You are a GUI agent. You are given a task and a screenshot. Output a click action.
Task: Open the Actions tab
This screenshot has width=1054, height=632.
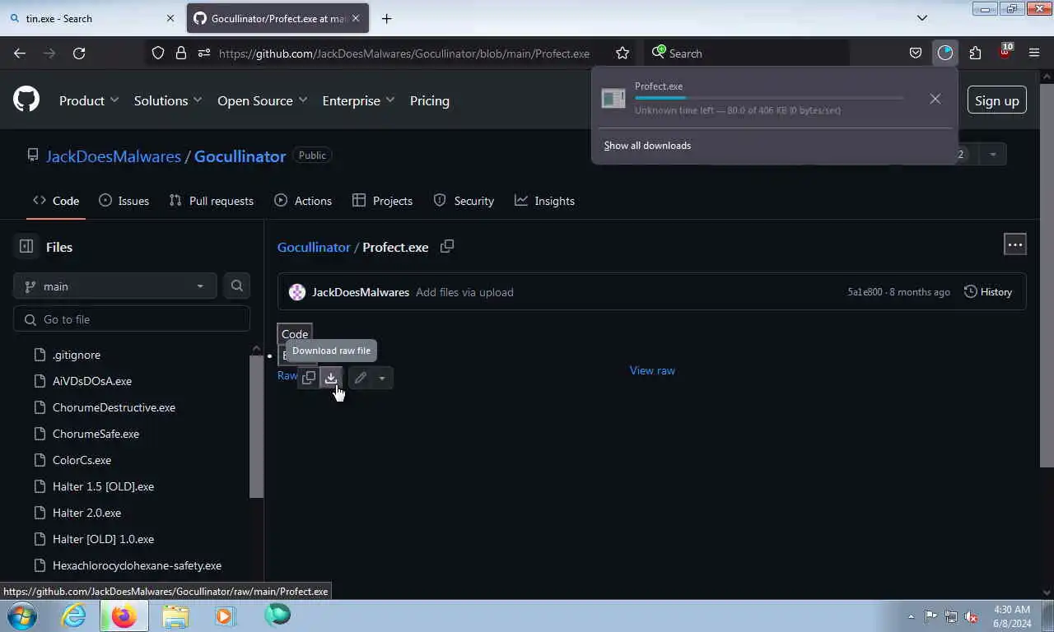[x=303, y=201]
